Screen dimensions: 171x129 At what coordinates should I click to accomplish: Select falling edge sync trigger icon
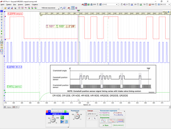click(95, 119)
